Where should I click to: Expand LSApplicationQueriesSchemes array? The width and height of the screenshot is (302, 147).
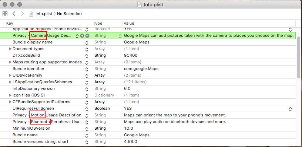coord(10,82)
